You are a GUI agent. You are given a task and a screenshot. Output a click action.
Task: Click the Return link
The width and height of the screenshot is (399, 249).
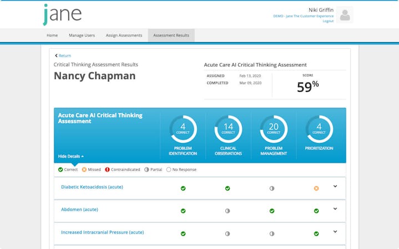point(64,55)
